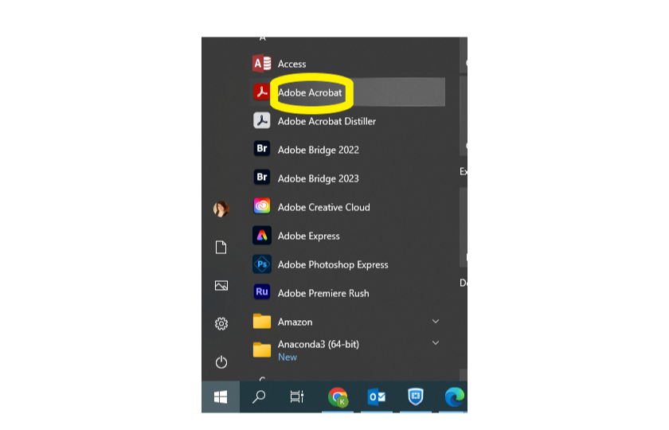Expand the Anaconda3 (64-bit) chevron
This screenshot has width=669, height=430.
click(436, 342)
